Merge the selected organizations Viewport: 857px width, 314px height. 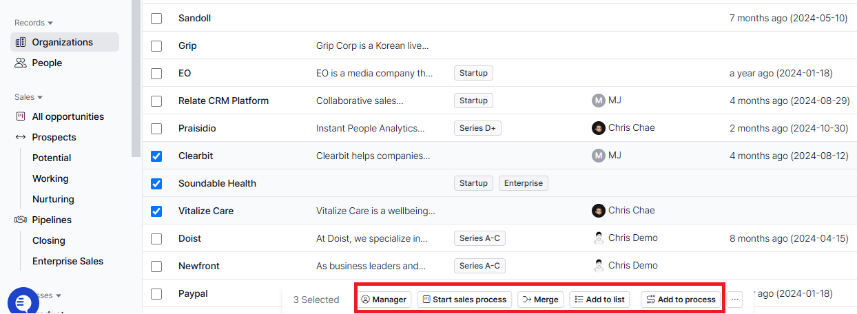coord(541,300)
